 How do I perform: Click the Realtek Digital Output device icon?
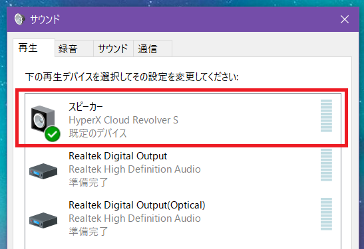(x=43, y=171)
